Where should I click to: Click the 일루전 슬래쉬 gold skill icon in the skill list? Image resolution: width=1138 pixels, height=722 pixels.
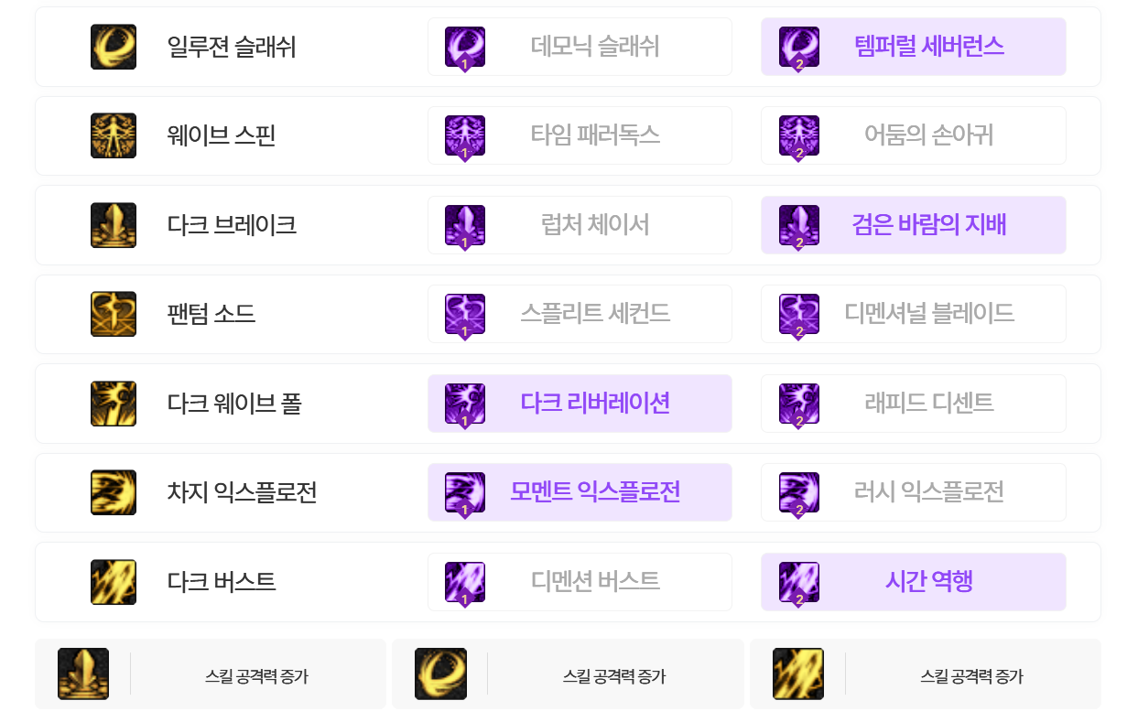114,47
